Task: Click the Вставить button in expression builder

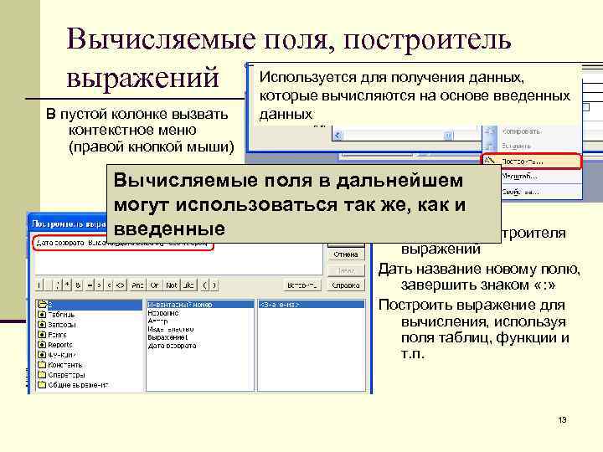Action: [x=301, y=285]
